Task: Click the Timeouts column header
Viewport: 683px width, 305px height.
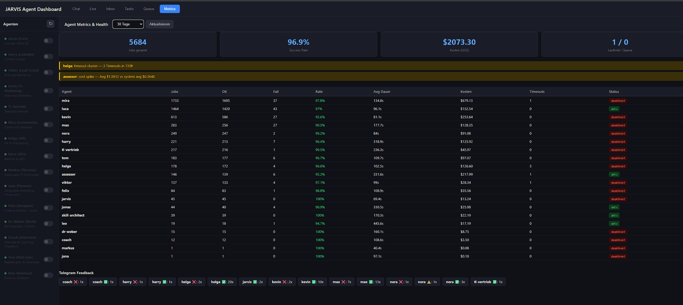Action: pos(537,92)
